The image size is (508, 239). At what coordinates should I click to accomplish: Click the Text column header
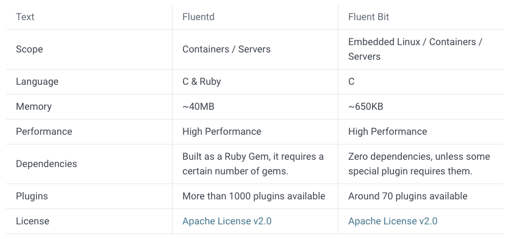[x=25, y=17]
